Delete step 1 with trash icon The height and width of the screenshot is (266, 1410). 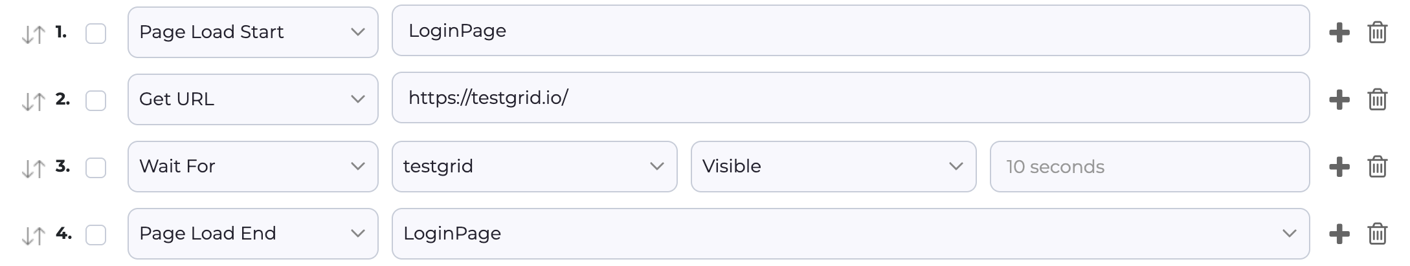click(x=1377, y=32)
